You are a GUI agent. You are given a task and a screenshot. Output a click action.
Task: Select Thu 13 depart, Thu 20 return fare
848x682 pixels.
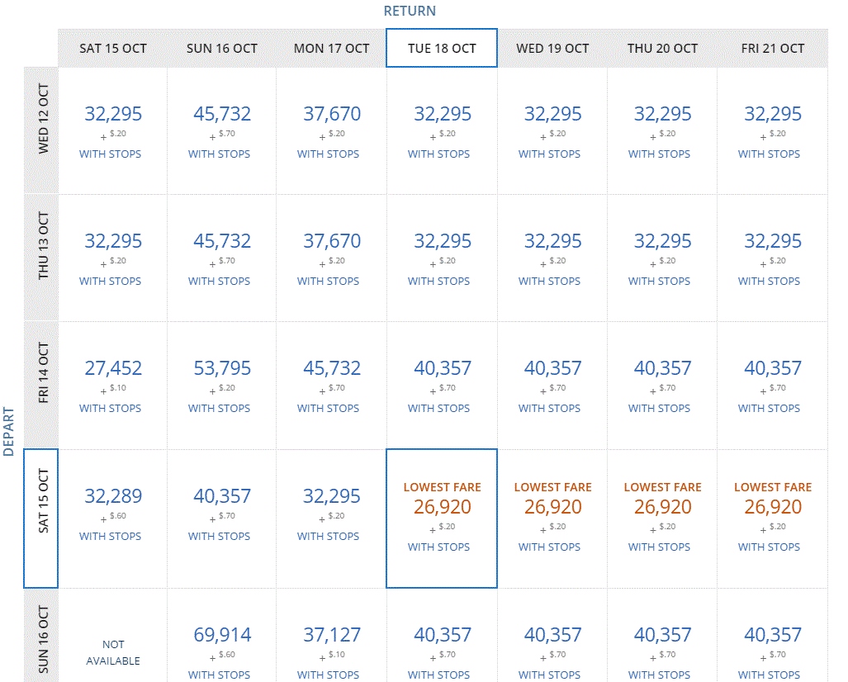click(662, 241)
